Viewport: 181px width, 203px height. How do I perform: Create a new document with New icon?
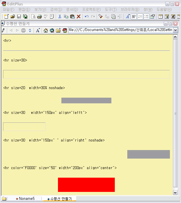(6, 17)
